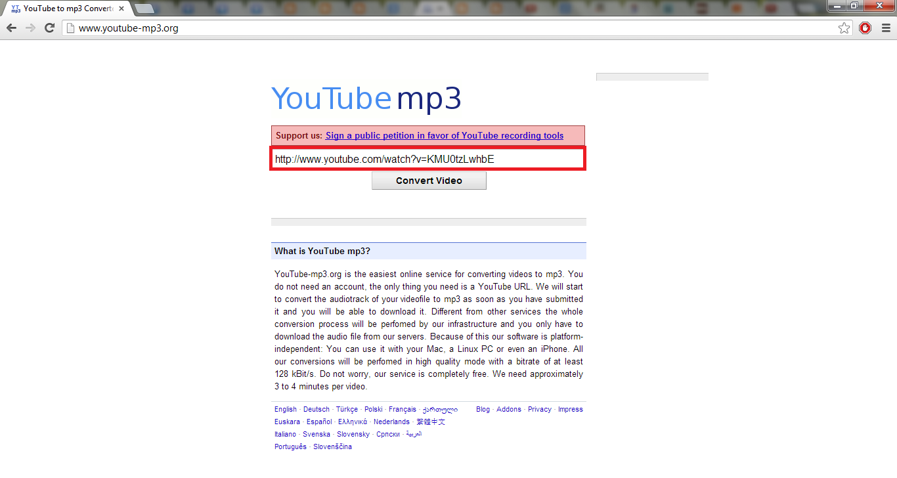Switch language to Svenska
897x478 pixels.
(317, 435)
